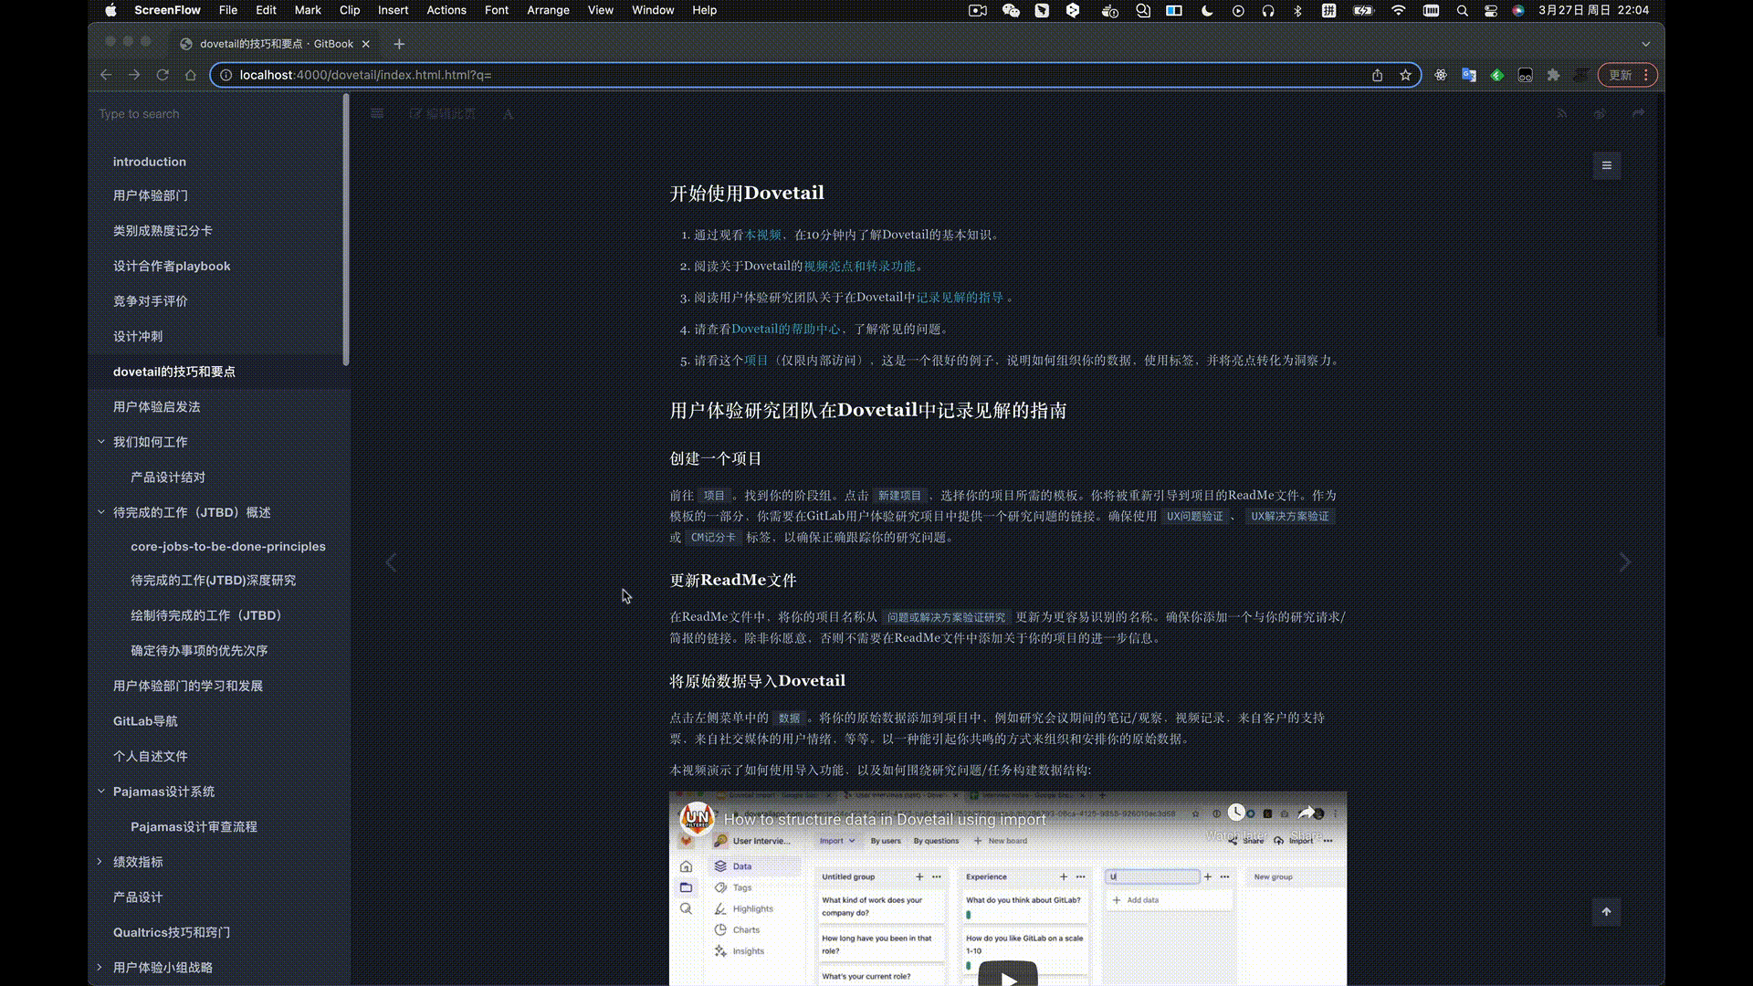
Task: Open the Chrome menu via 更新 button
Action: tap(1628, 75)
